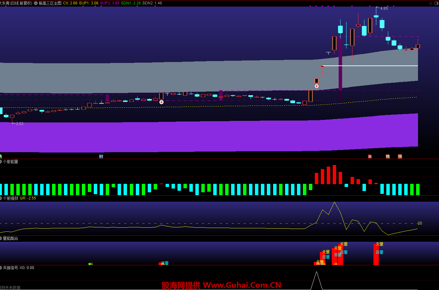Expand the 个股能量 panel indicator menu

tap(1, 162)
